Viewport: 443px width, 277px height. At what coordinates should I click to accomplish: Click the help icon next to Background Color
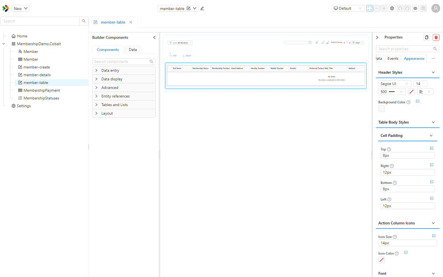pyautogui.click(x=408, y=102)
